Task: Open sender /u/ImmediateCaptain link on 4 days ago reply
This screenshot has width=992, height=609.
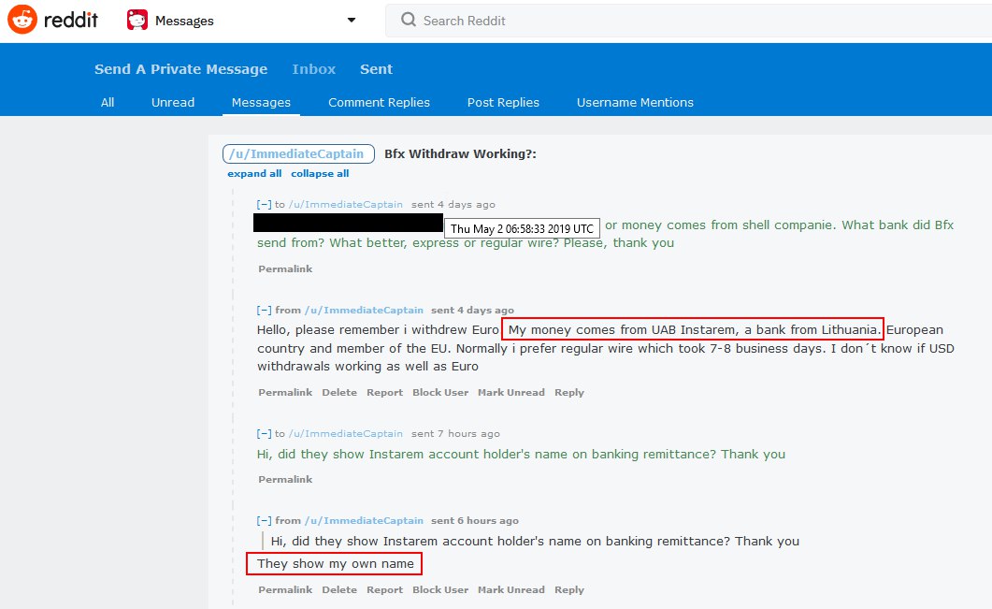Action: click(x=364, y=311)
